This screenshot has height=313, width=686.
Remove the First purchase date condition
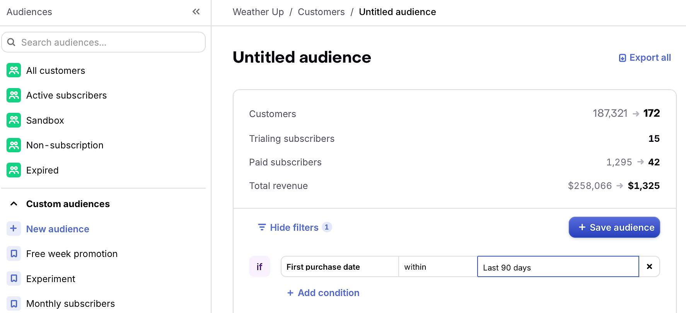649,267
